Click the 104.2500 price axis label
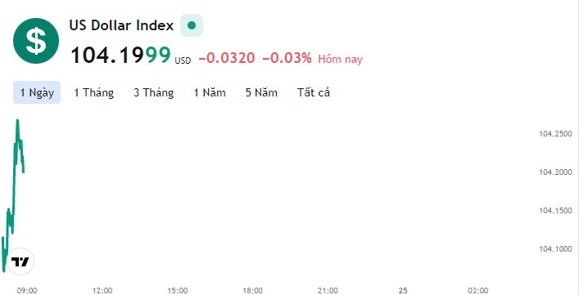Image resolution: width=579 pixels, height=295 pixels. pos(555,134)
